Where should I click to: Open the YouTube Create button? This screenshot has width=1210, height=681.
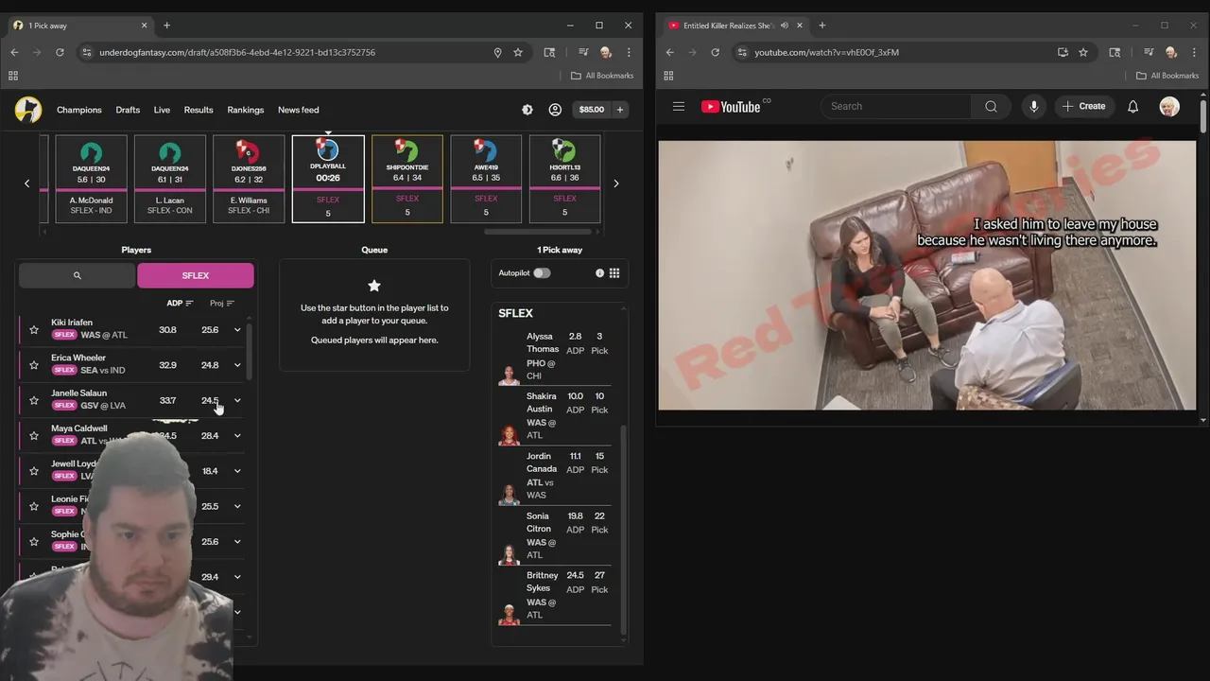(x=1083, y=107)
